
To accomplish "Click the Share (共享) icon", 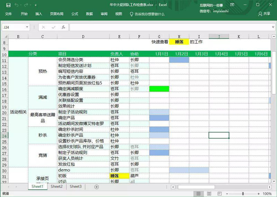I will coord(264,14).
